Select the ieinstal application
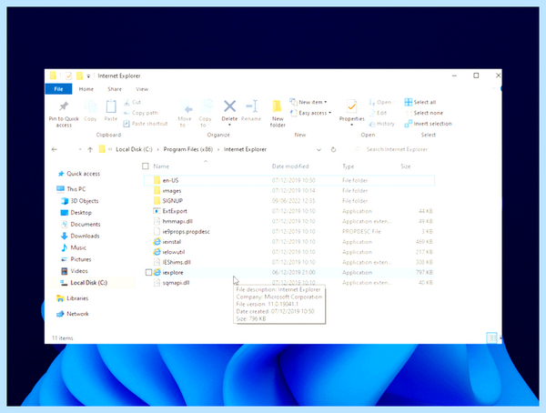Screen dimensions: 546x413 point(289,242)
